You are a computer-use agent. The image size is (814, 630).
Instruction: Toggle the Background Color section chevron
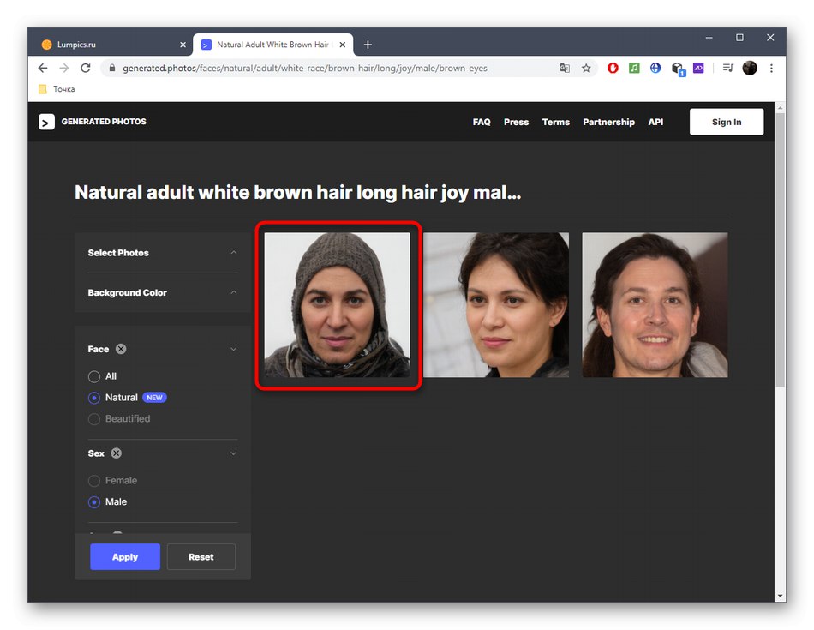tap(233, 293)
